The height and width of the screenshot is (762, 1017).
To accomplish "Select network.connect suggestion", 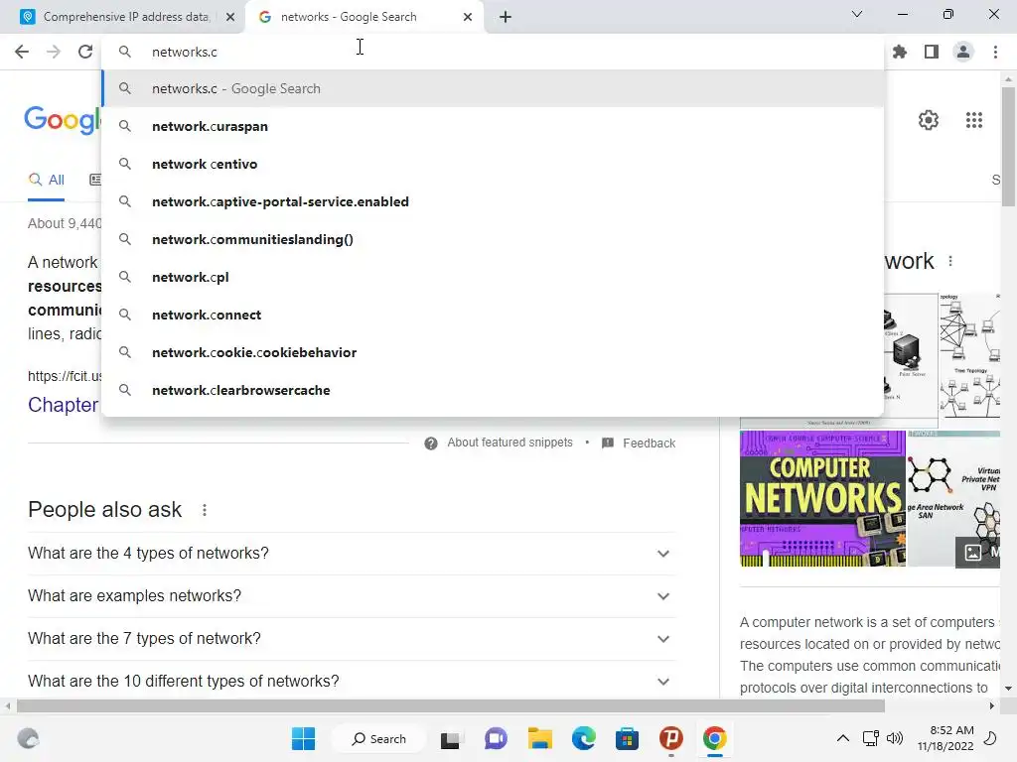I will point(493,315).
